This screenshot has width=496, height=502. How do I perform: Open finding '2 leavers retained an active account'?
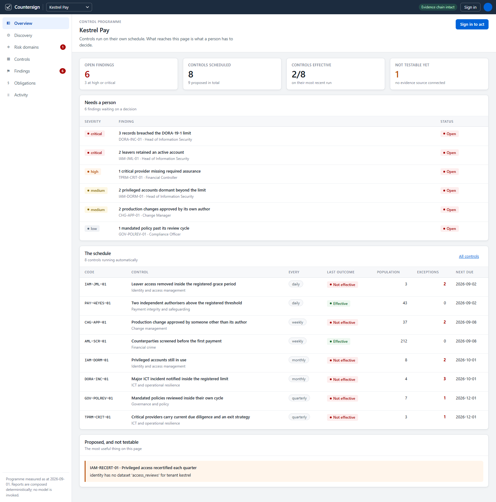(151, 152)
